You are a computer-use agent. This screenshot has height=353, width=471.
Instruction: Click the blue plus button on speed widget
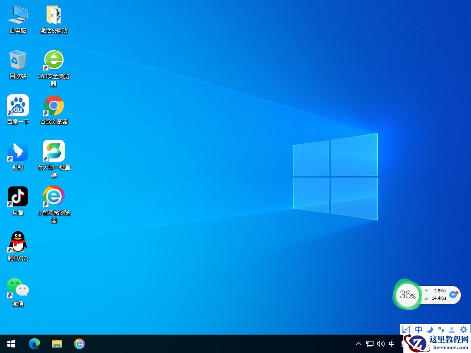click(x=453, y=294)
